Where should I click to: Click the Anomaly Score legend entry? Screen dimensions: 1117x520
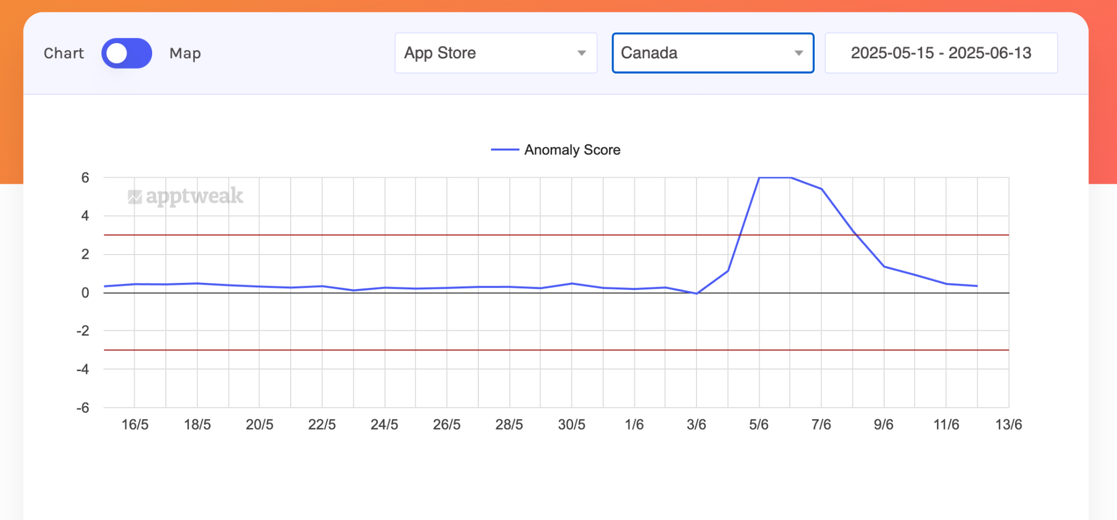(x=556, y=150)
